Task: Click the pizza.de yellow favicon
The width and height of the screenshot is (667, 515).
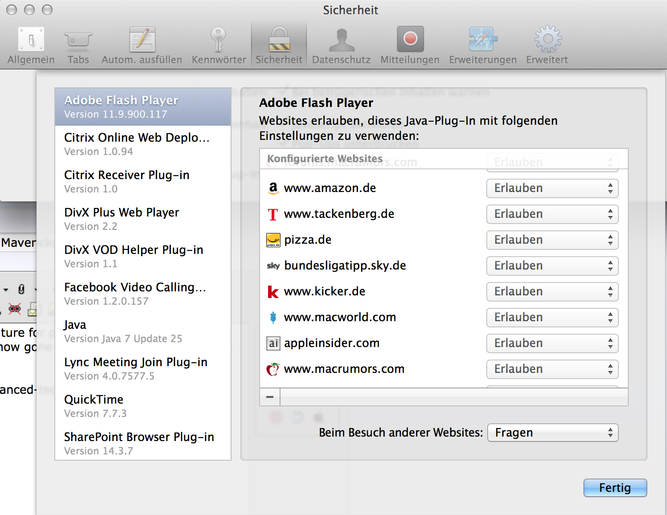Action: tap(273, 240)
